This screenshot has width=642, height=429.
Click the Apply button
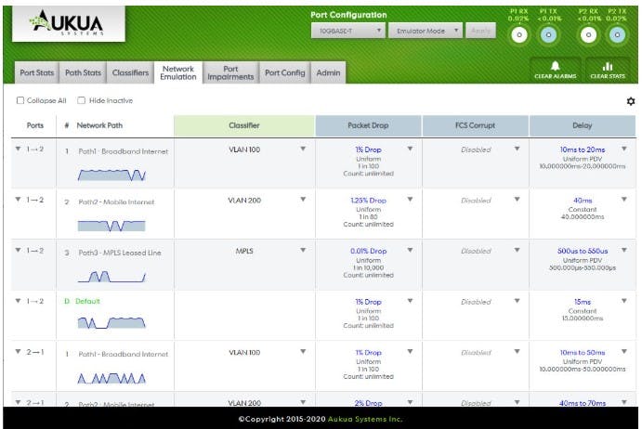pos(481,31)
